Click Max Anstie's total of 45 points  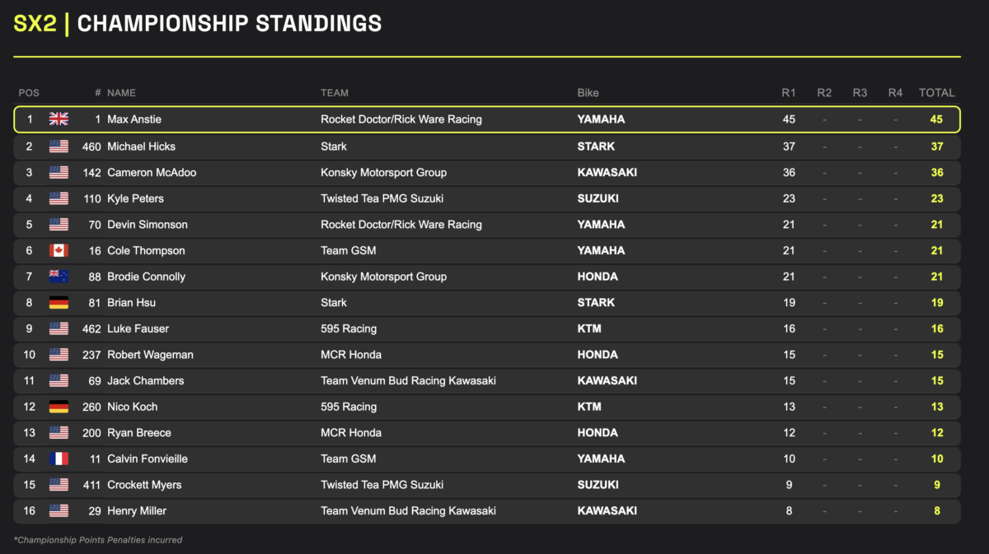point(936,119)
